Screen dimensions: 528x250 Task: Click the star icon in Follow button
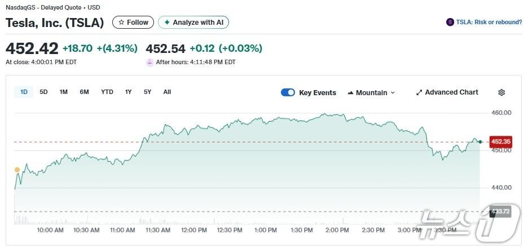tap(121, 23)
